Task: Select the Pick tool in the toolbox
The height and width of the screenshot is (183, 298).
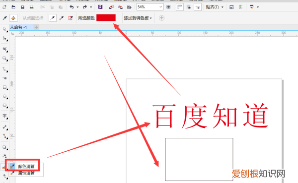Action: pos(5,29)
